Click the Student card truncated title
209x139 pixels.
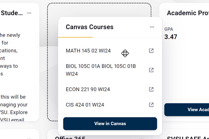pos(12,13)
